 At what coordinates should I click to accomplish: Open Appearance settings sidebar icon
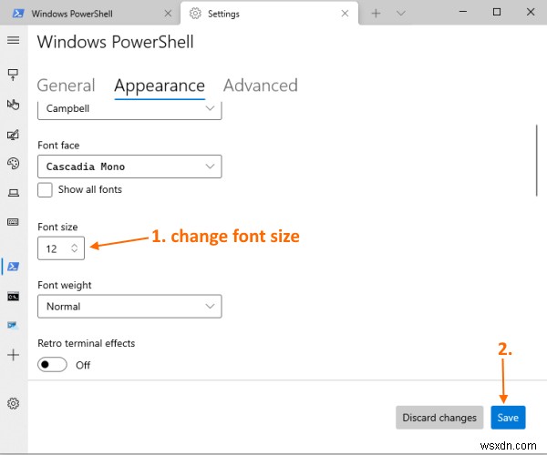point(14,135)
